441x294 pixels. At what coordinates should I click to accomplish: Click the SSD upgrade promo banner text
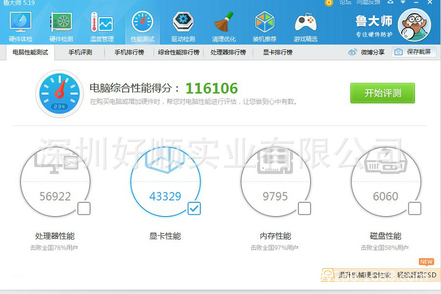coord(387,275)
